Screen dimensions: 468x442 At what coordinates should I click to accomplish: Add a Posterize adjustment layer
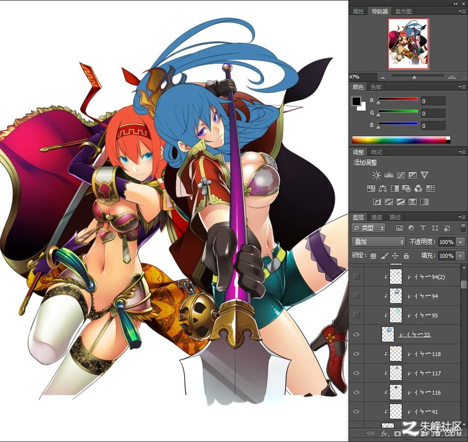point(388,202)
